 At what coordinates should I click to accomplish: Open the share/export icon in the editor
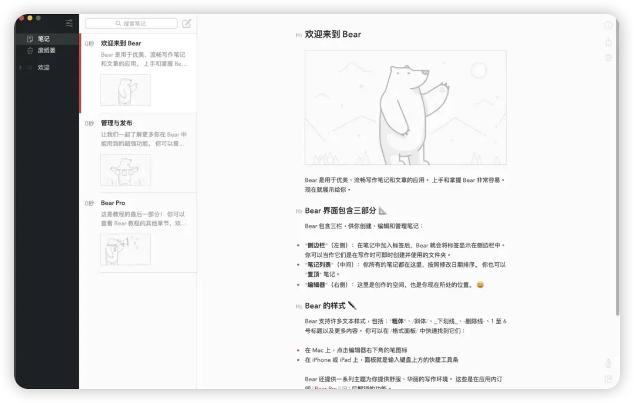pos(608,42)
